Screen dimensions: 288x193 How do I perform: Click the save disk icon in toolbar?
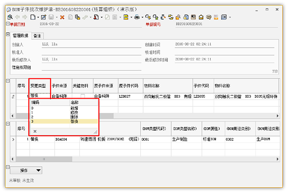[51, 17]
